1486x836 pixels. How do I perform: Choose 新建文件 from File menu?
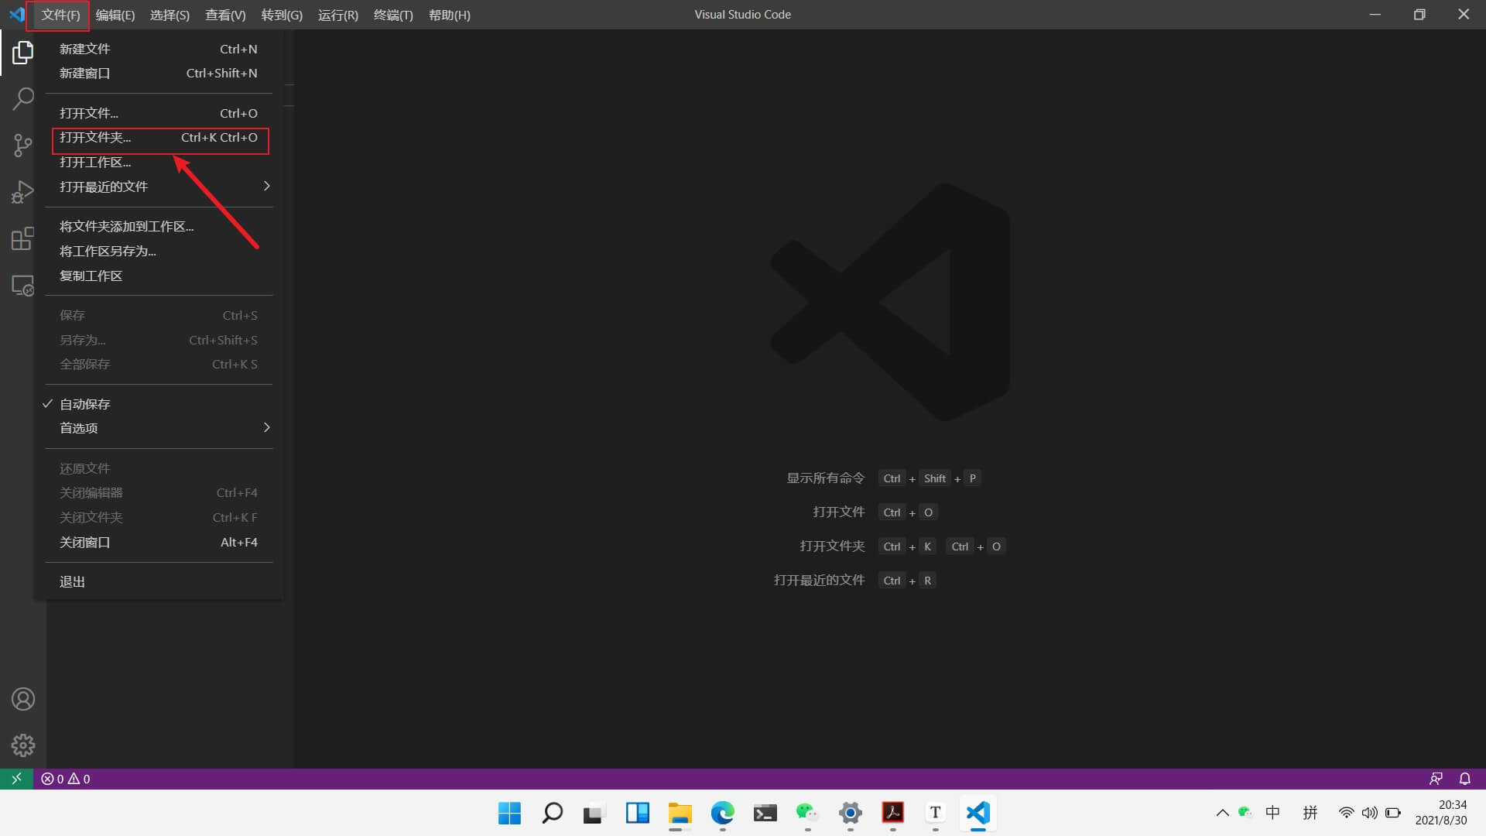(x=159, y=49)
